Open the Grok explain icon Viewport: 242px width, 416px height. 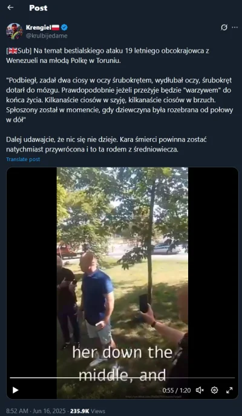click(x=224, y=28)
